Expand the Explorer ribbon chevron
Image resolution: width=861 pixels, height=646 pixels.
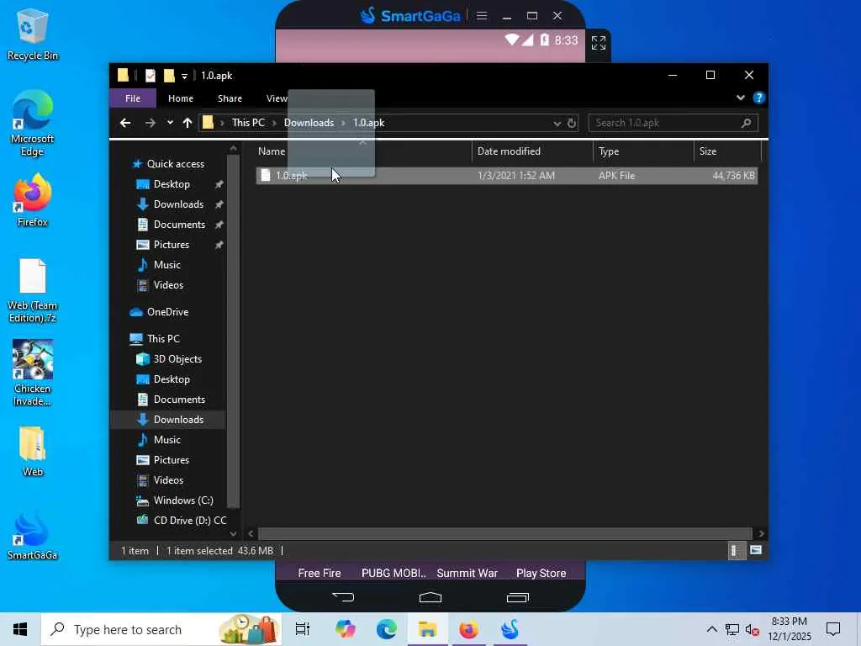pos(740,98)
